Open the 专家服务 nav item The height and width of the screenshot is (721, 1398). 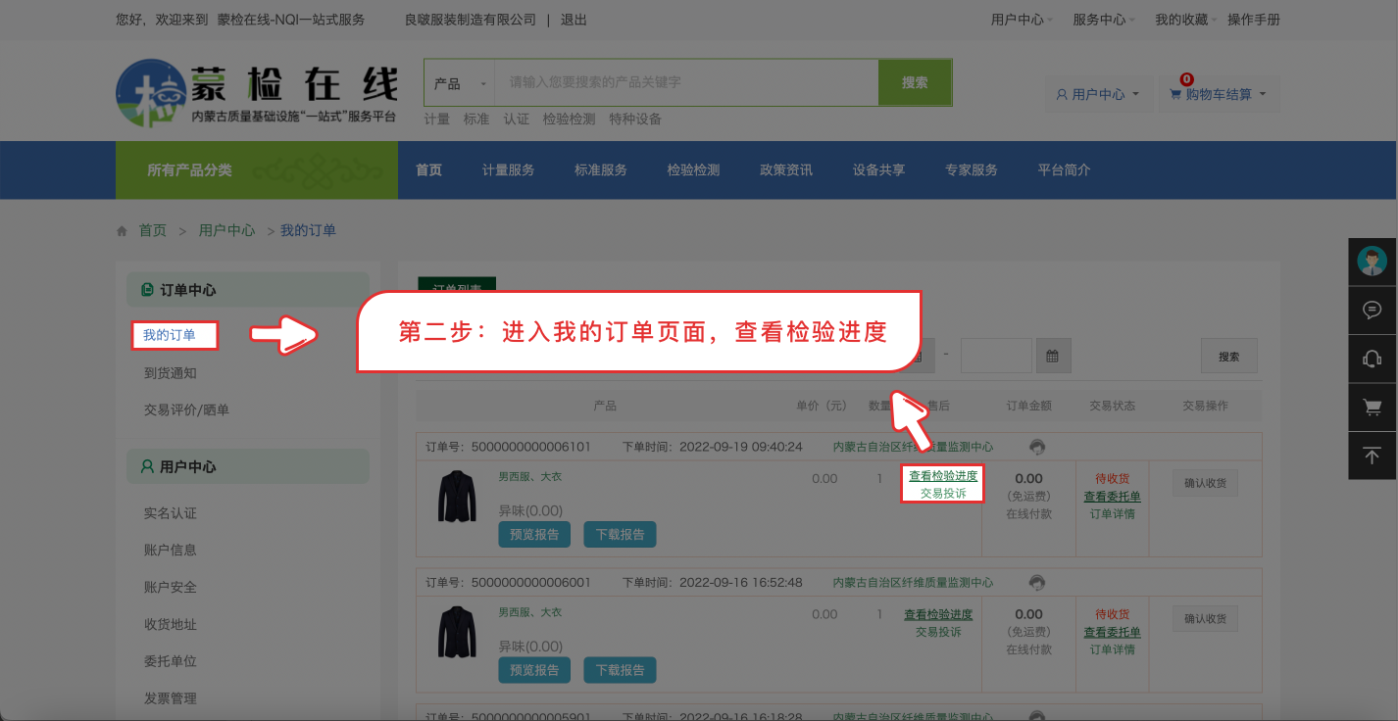(x=972, y=170)
